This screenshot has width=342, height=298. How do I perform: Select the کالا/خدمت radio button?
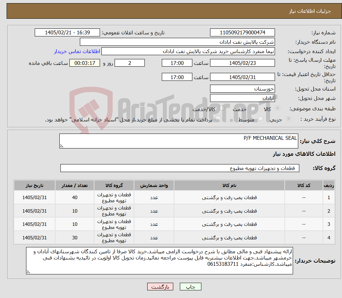[222, 108]
